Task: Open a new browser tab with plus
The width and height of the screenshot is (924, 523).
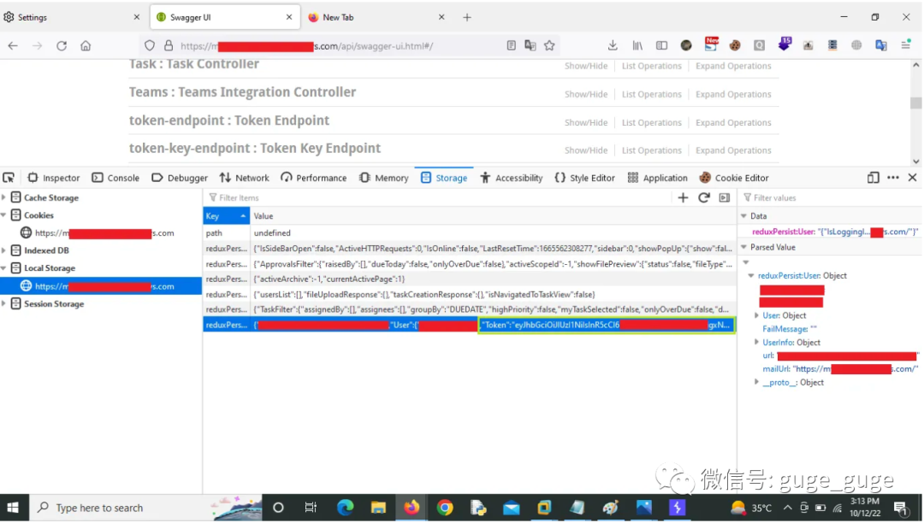Action: pos(467,17)
